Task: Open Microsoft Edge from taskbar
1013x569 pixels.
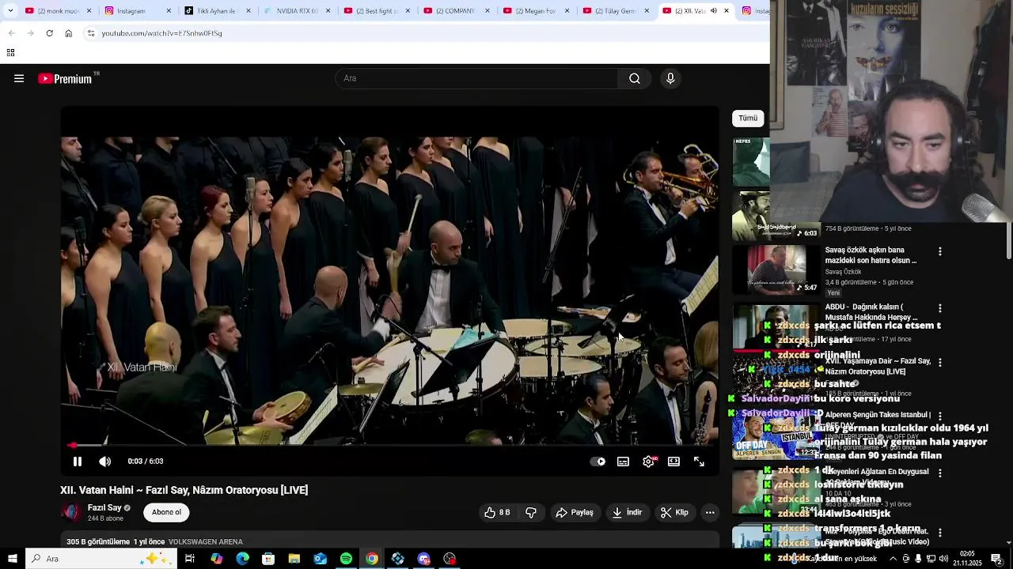Action: coord(242,559)
